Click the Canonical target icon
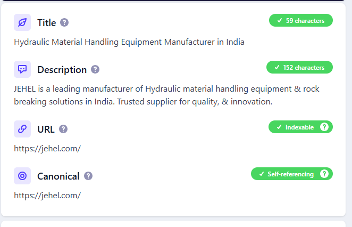This screenshot has height=227, width=352. tap(22, 176)
